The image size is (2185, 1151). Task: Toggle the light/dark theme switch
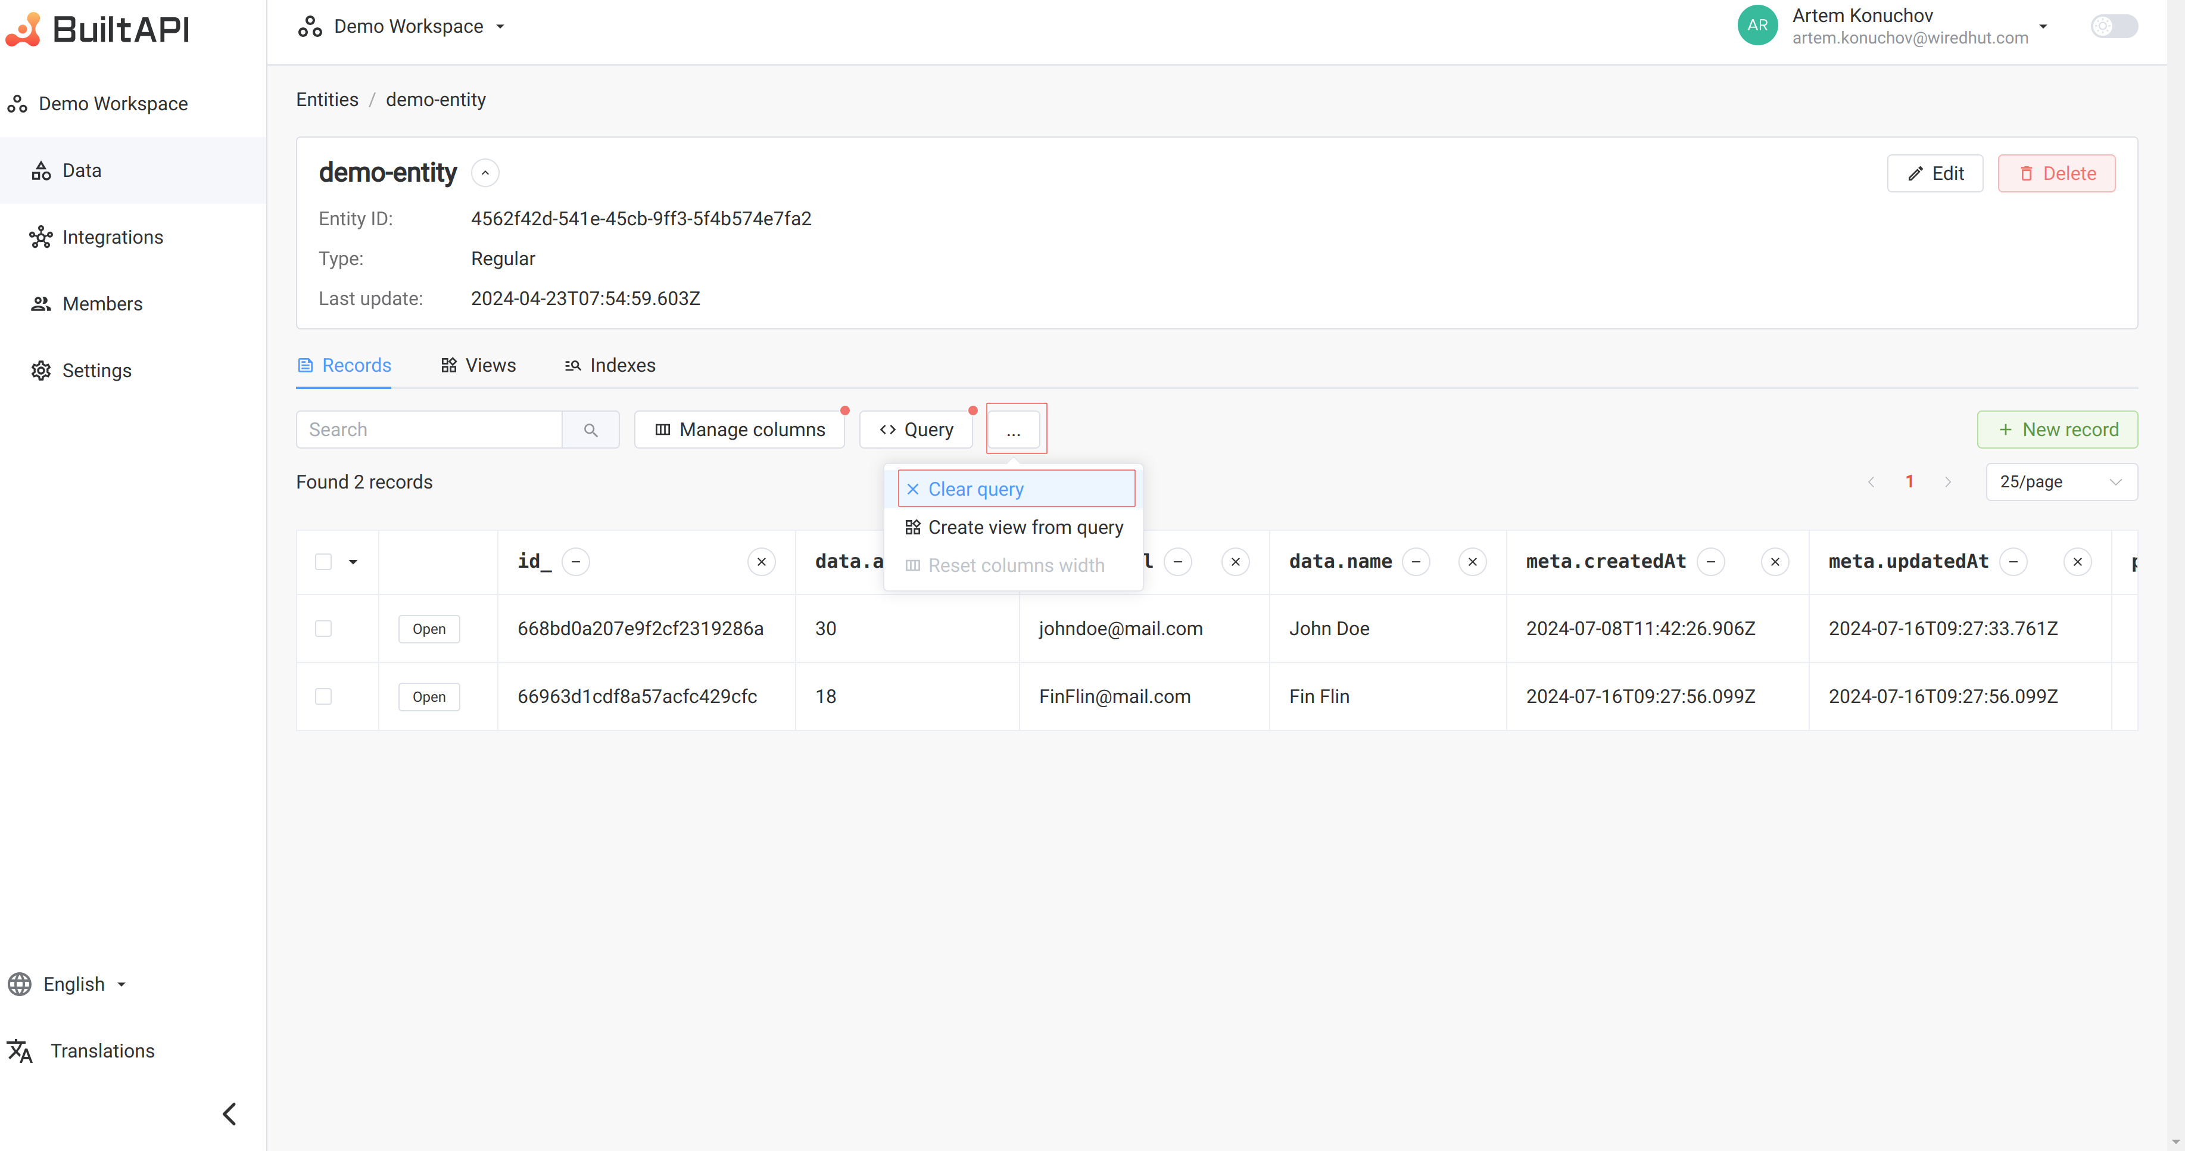click(x=2114, y=26)
